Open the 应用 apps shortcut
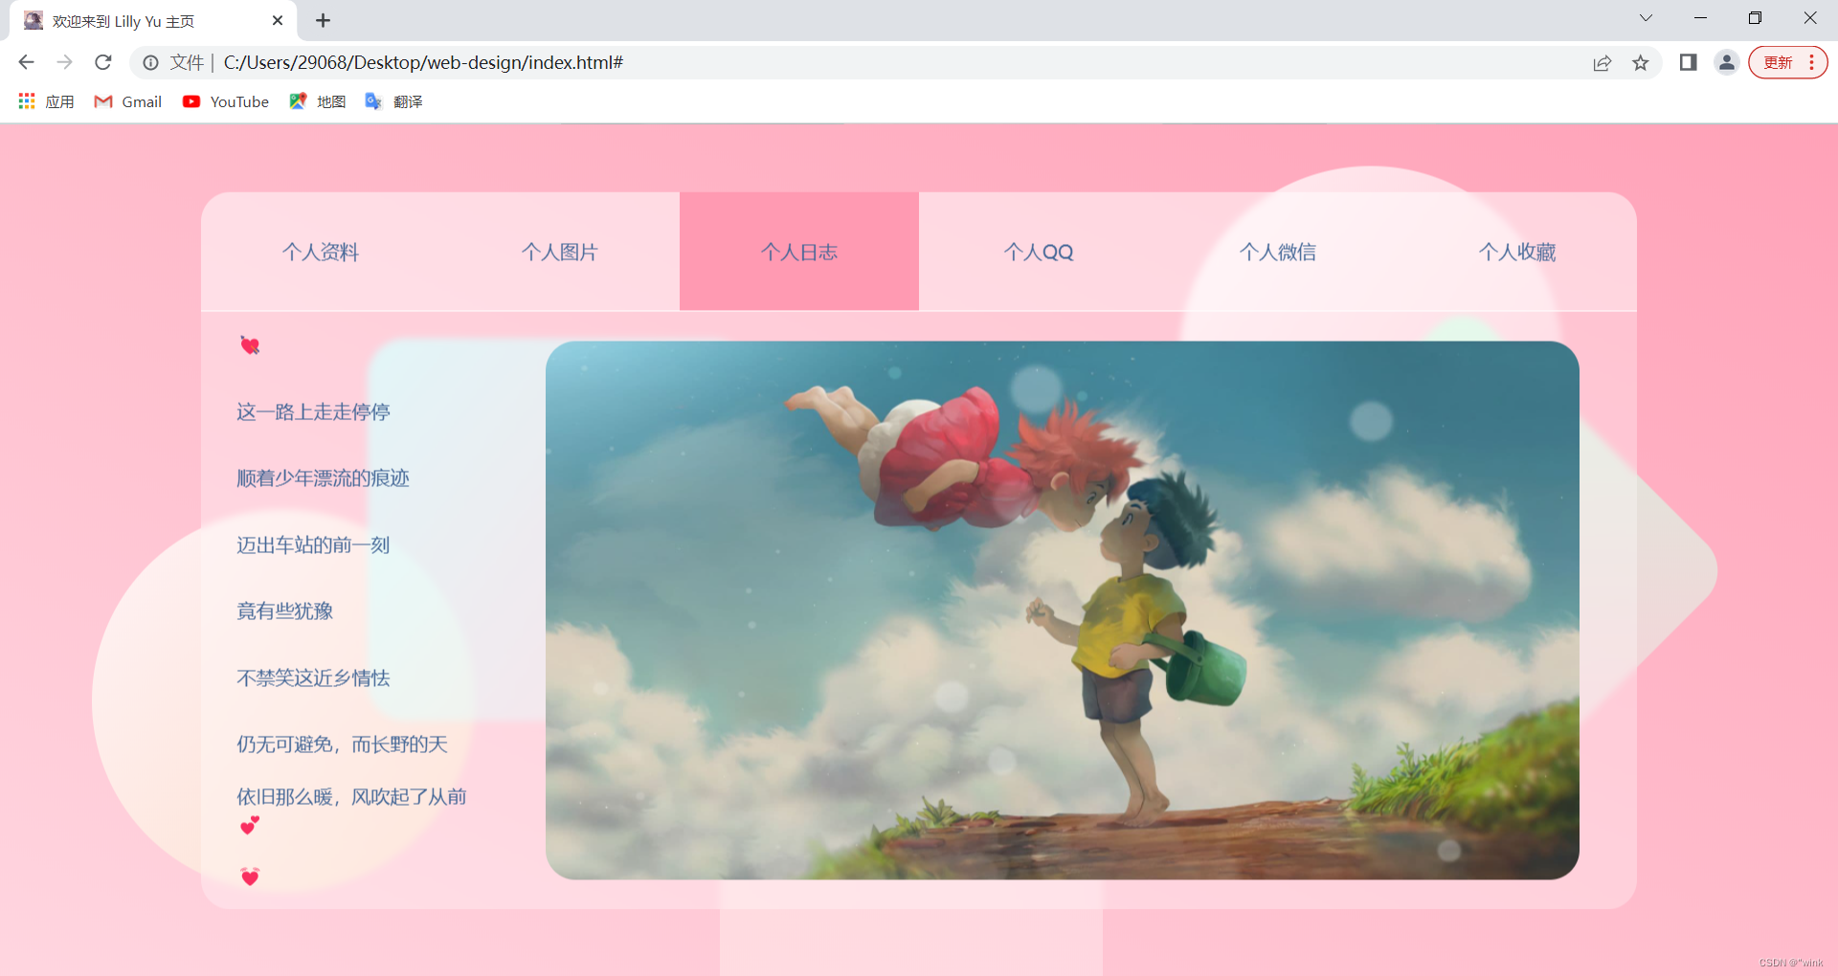Viewport: 1838px width, 976px height. click(x=46, y=101)
